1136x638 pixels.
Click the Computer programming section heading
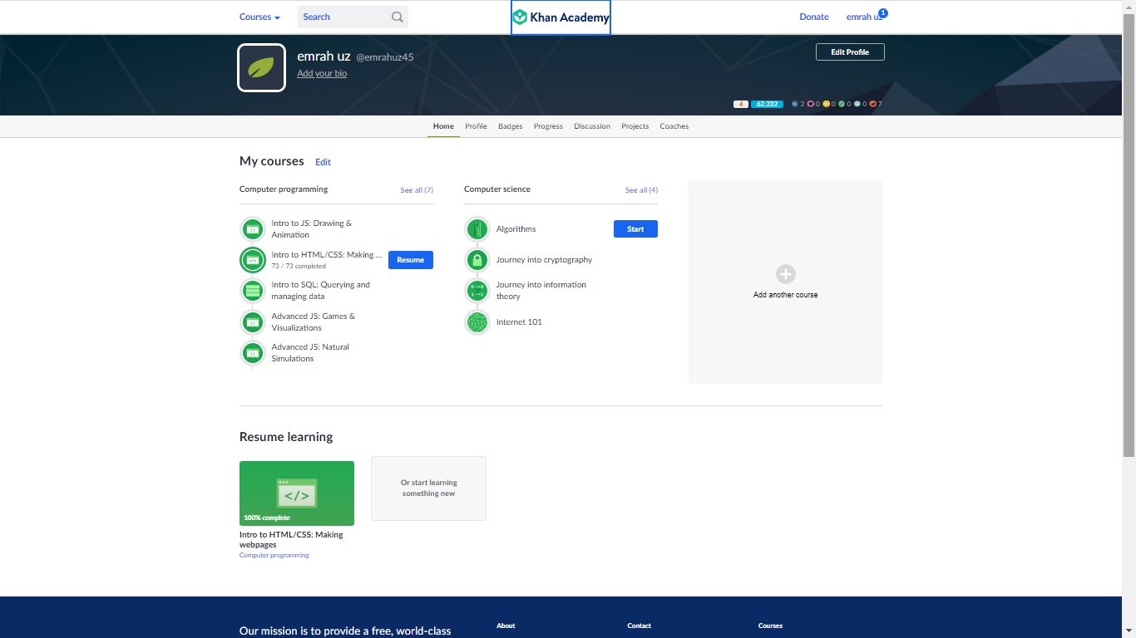[x=284, y=189]
